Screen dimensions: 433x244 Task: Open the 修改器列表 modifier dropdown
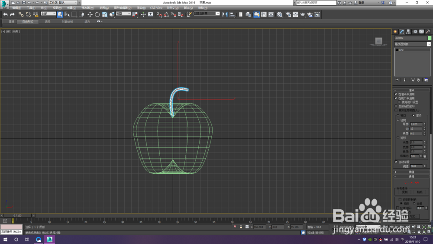point(412,44)
